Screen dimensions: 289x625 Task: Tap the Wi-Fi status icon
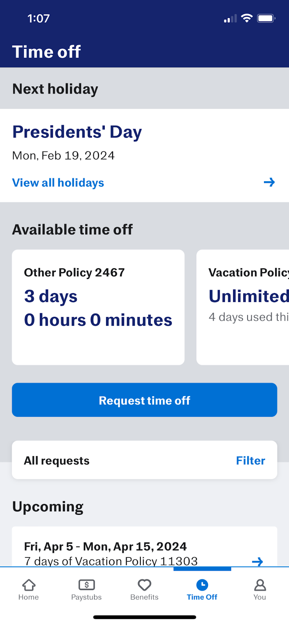point(247,18)
